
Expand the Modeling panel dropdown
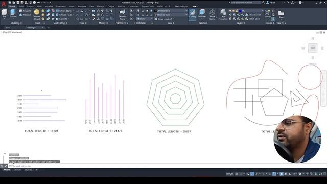point(16,23)
